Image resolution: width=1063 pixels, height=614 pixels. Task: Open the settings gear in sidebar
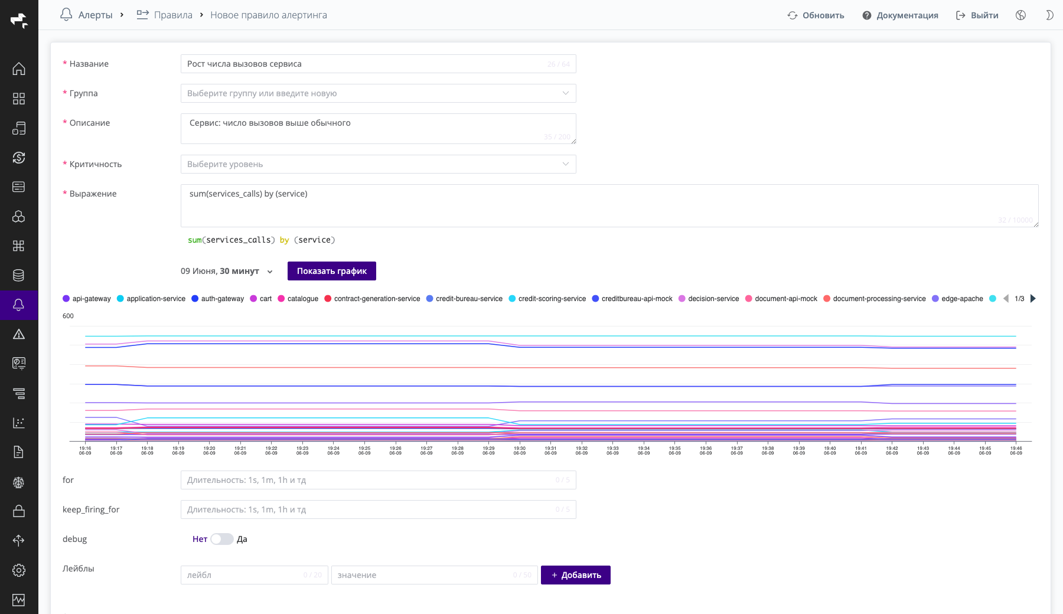pyautogui.click(x=19, y=570)
